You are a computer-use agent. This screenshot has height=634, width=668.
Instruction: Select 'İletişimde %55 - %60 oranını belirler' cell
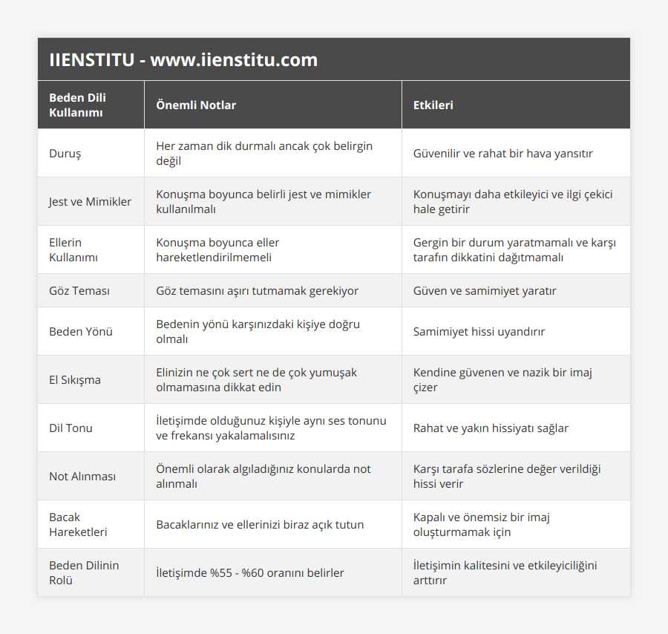click(x=249, y=572)
